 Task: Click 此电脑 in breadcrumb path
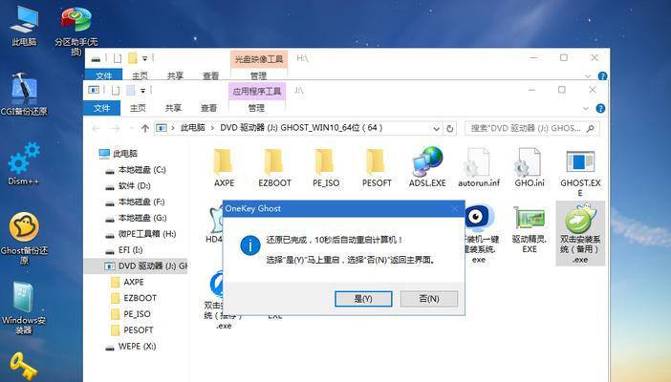[x=192, y=128]
